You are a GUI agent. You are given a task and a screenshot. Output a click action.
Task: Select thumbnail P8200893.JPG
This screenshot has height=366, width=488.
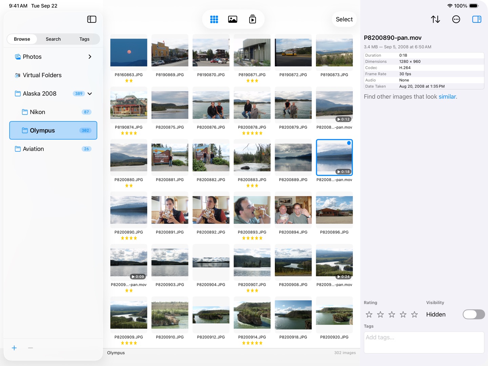point(252,210)
